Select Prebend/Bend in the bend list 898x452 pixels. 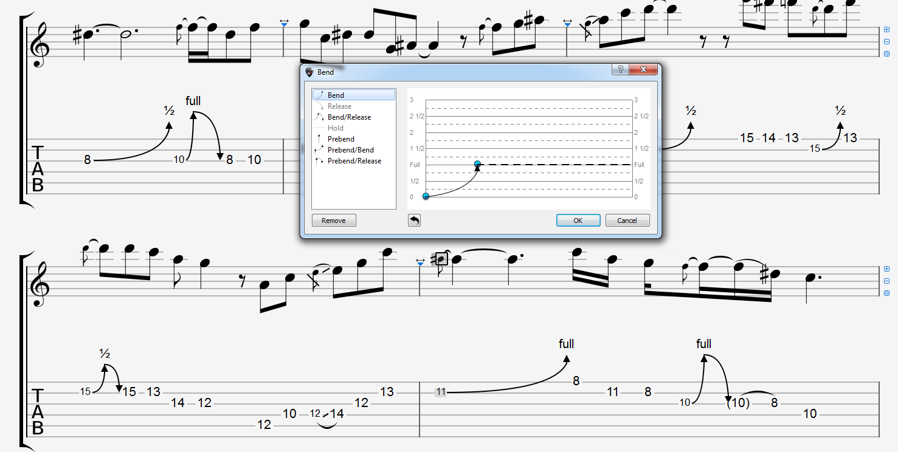point(353,149)
